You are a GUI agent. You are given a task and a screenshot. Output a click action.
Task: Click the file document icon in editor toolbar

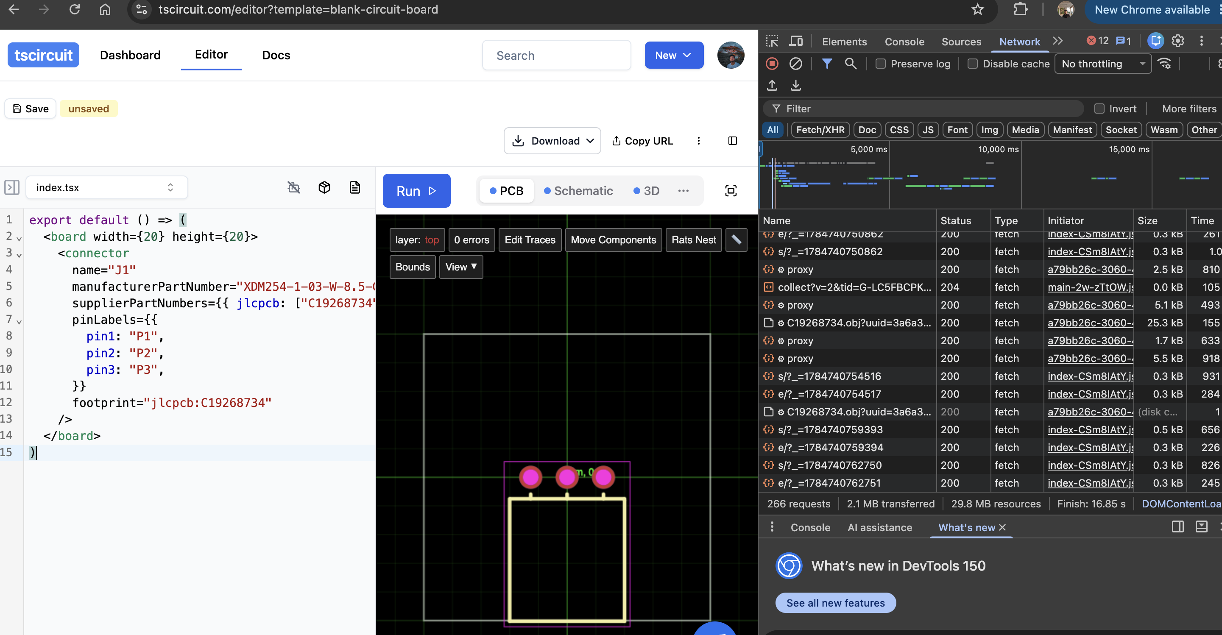pyautogui.click(x=355, y=187)
